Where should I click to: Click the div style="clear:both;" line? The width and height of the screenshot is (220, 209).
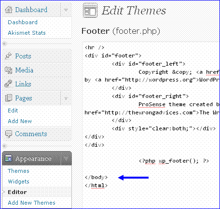point(164,128)
